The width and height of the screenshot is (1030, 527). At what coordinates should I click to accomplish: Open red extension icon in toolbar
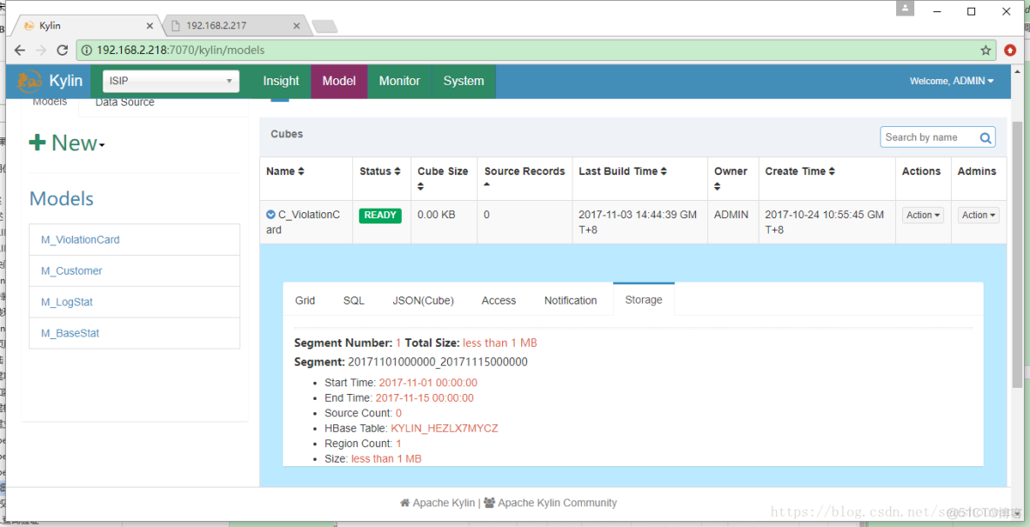[x=1010, y=50]
